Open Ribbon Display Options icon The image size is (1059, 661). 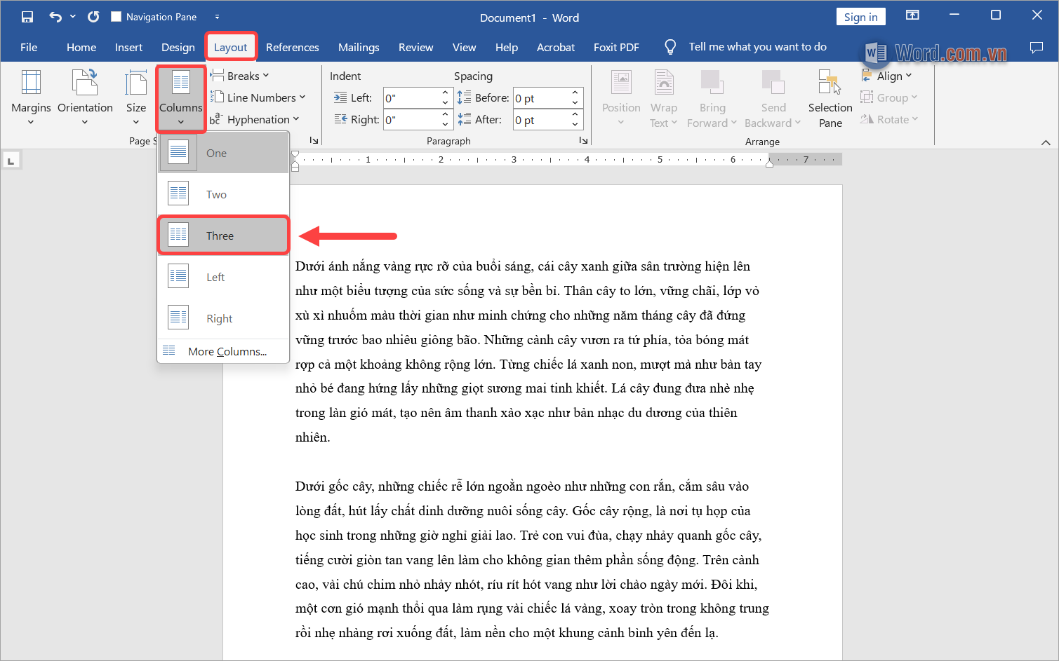click(x=912, y=15)
